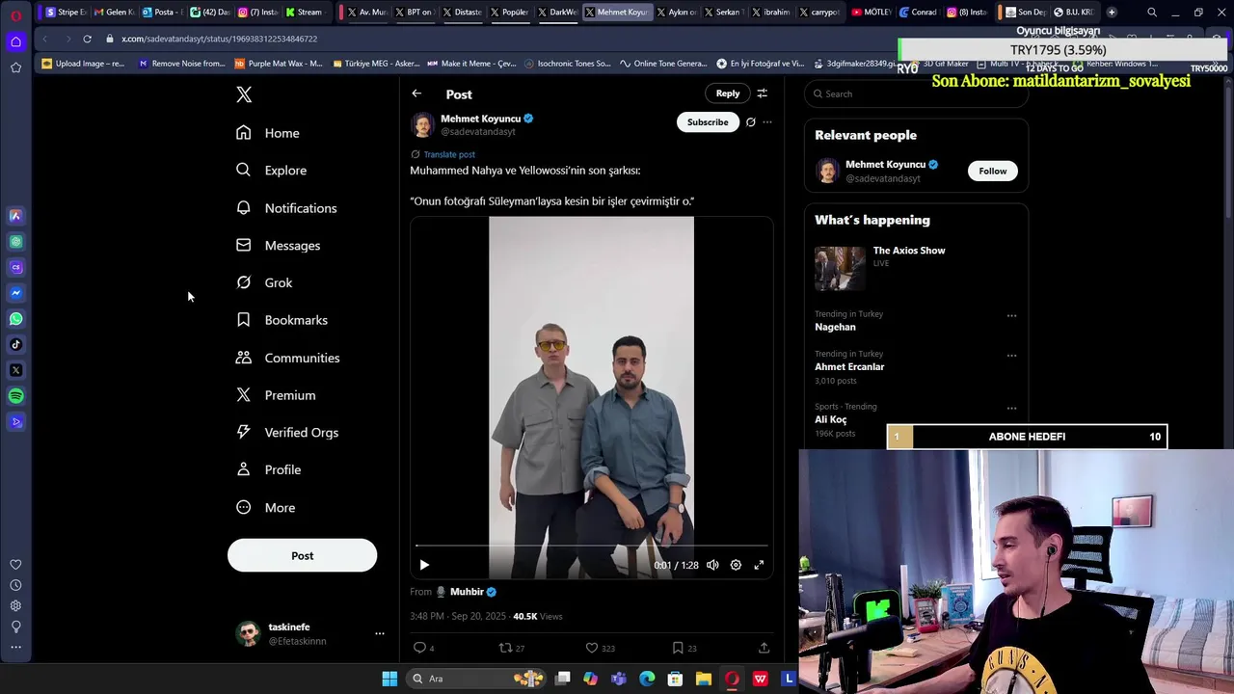
Task: Open Profile from sidebar
Action: click(x=268, y=470)
